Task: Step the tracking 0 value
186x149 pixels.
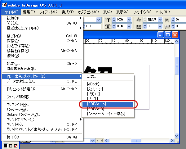Action: coord(145,26)
